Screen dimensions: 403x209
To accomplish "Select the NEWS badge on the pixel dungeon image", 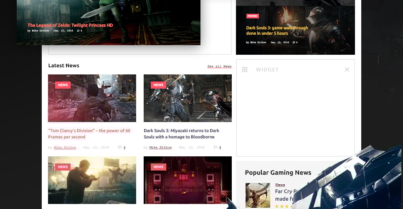I will pos(158,167).
